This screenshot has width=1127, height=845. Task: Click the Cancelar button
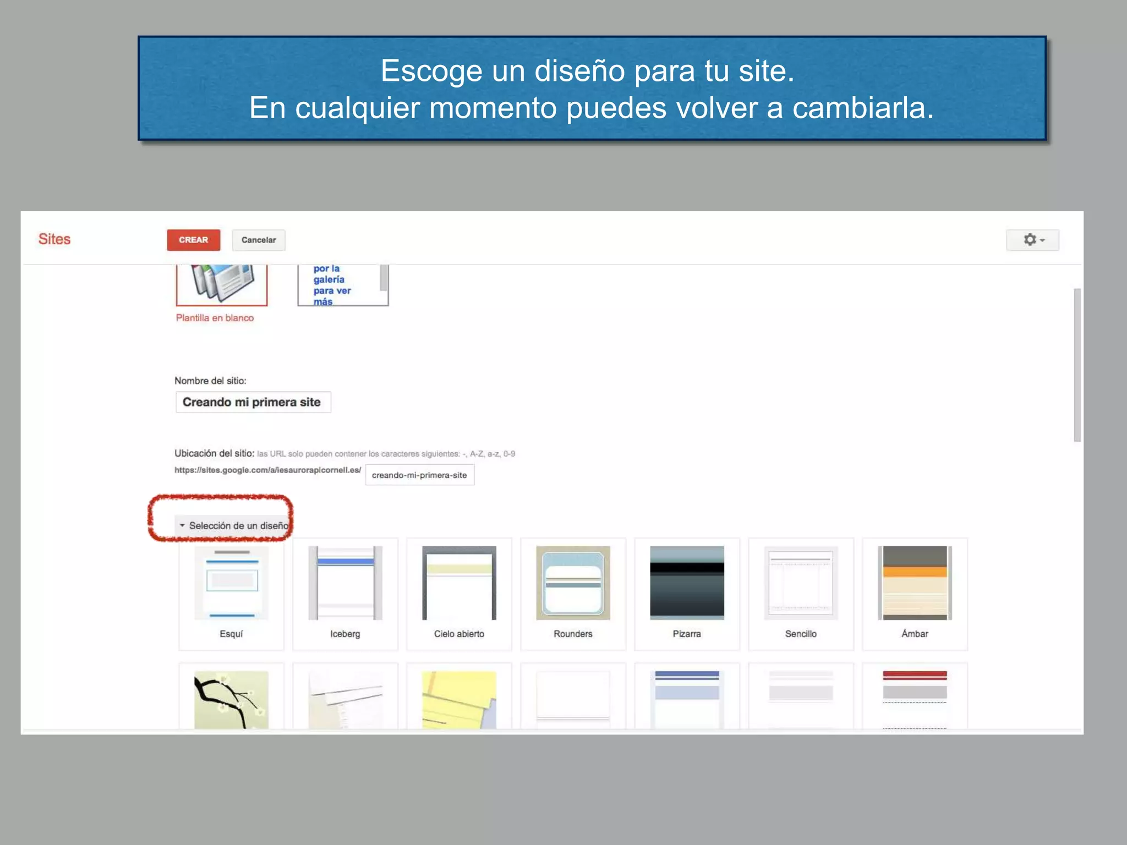(x=259, y=240)
